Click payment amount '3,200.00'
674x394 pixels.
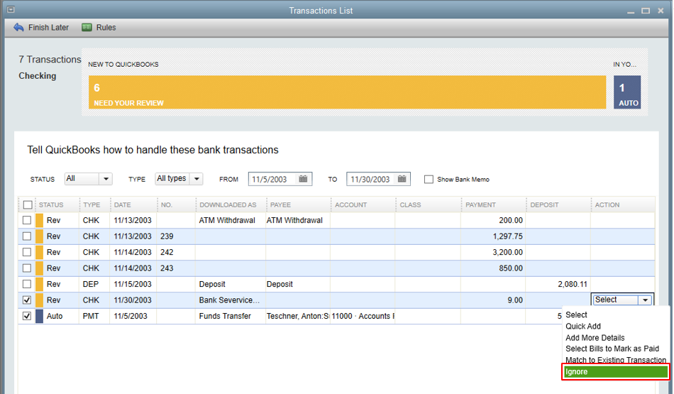508,252
